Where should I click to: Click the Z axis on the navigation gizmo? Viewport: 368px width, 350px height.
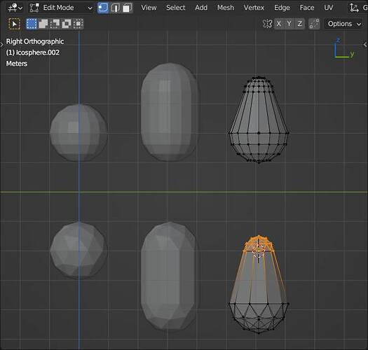(338, 40)
